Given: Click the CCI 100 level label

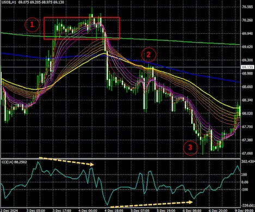Looking at the screenshot, I should pyautogui.click(x=244, y=174).
